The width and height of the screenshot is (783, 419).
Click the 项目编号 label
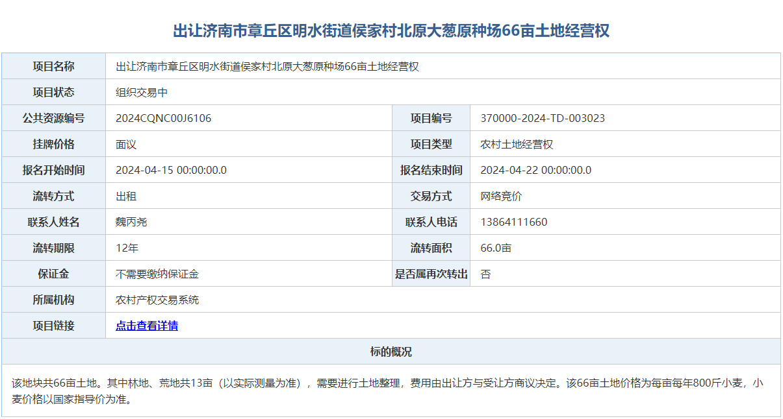[x=431, y=118]
